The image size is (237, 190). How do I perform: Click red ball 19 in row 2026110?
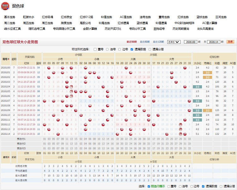coord(158,115)
